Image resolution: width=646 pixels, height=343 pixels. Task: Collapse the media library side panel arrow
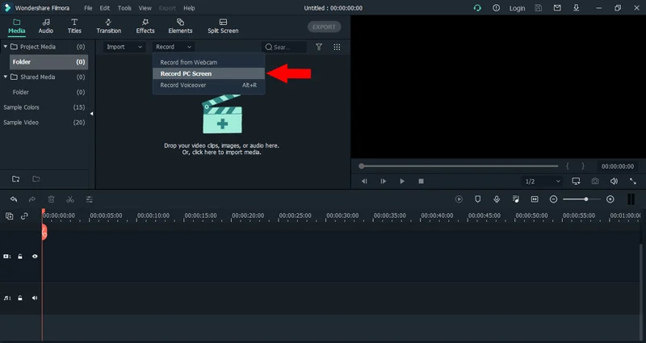point(91,114)
